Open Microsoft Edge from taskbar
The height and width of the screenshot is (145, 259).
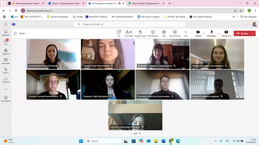click(x=178, y=141)
